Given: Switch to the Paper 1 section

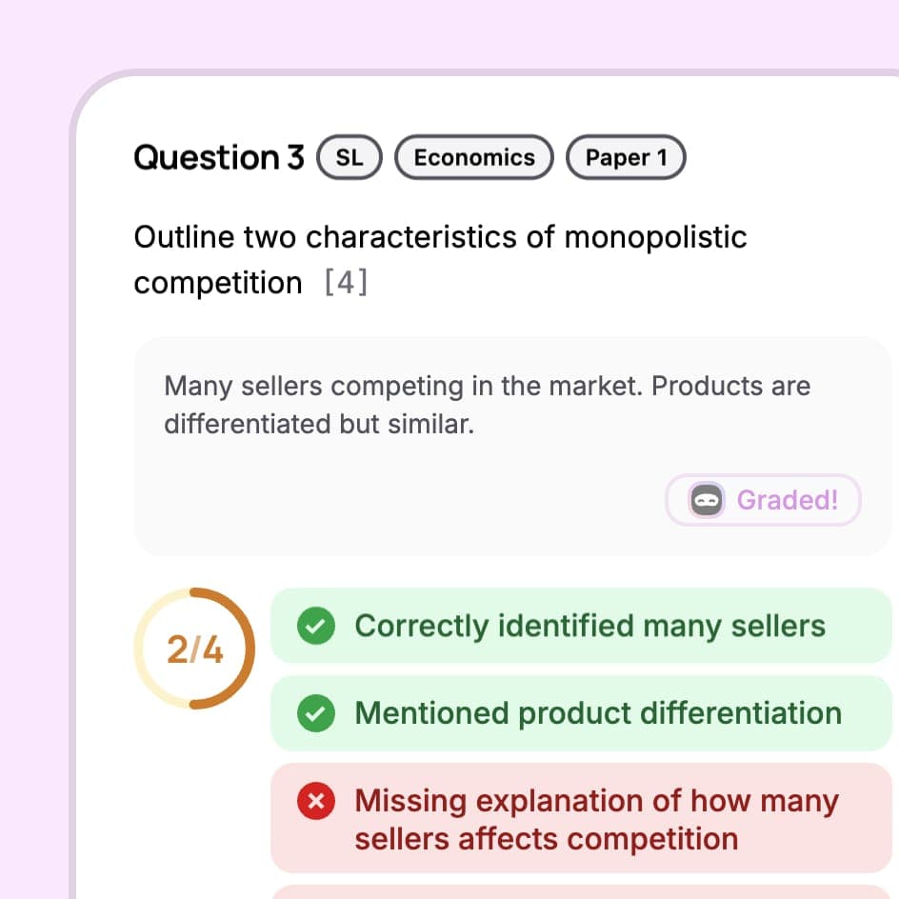Looking at the screenshot, I should [x=626, y=157].
